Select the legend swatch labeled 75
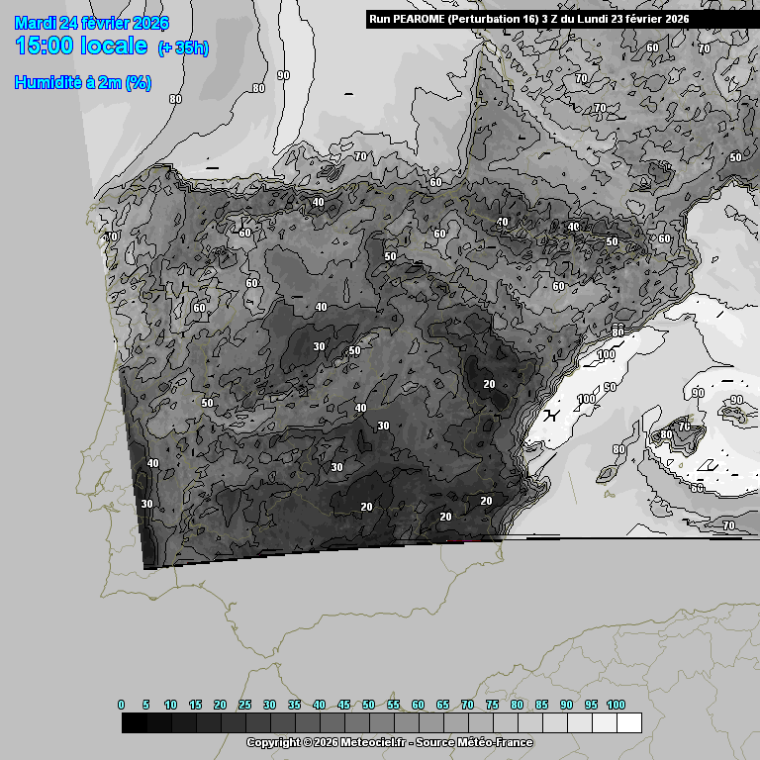This screenshot has width=760, height=760. click(x=505, y=723)
